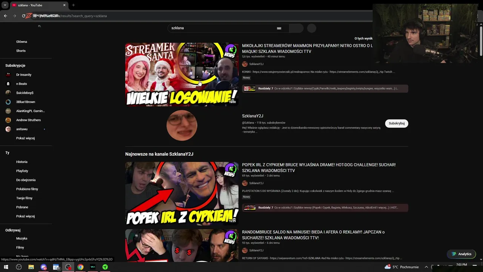Expand subscriptions with Pokaż więcej

[x=25, y=138]
